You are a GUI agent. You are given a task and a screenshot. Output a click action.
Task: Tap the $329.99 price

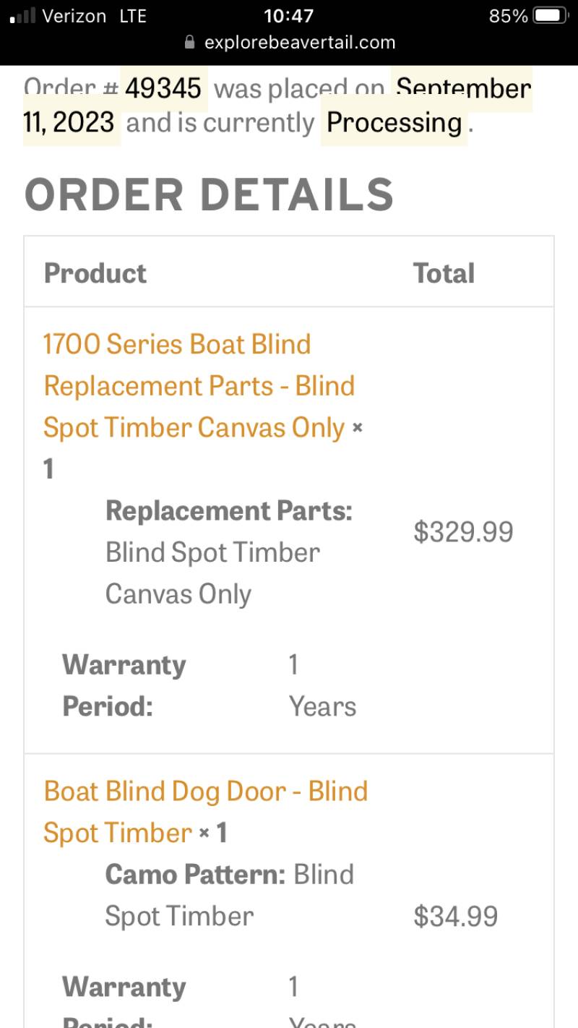[463, 532]
